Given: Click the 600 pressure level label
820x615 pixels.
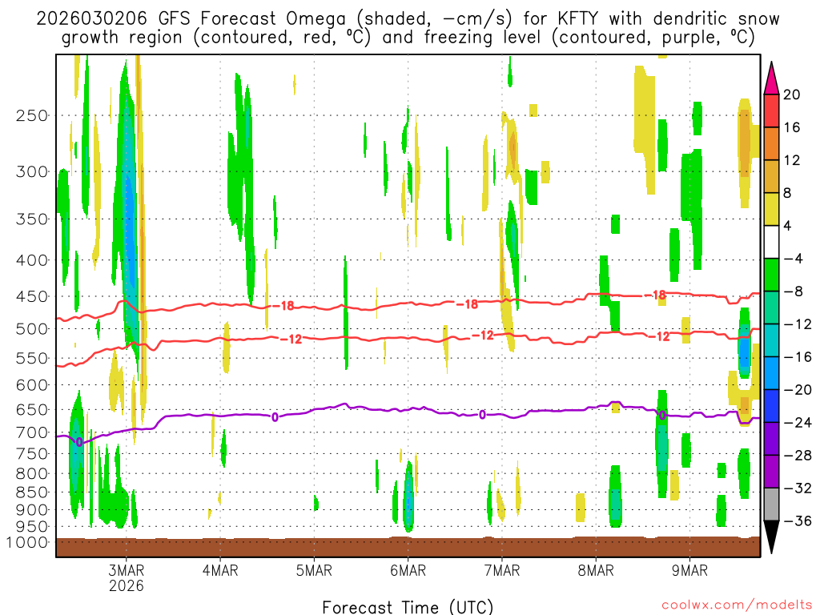Looking at the screenshot, I should [x=32, y=385].
